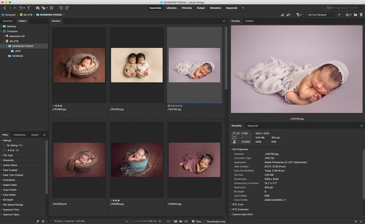Check the No Rating filter

click(5, 145)
